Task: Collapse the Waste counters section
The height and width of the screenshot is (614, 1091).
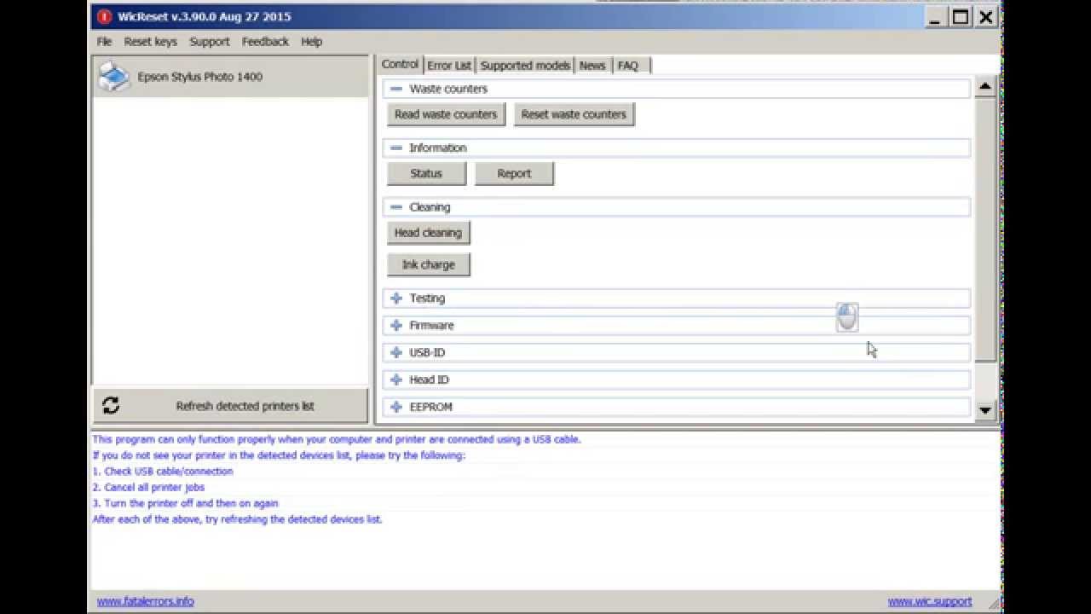Action: click(395, 89)
